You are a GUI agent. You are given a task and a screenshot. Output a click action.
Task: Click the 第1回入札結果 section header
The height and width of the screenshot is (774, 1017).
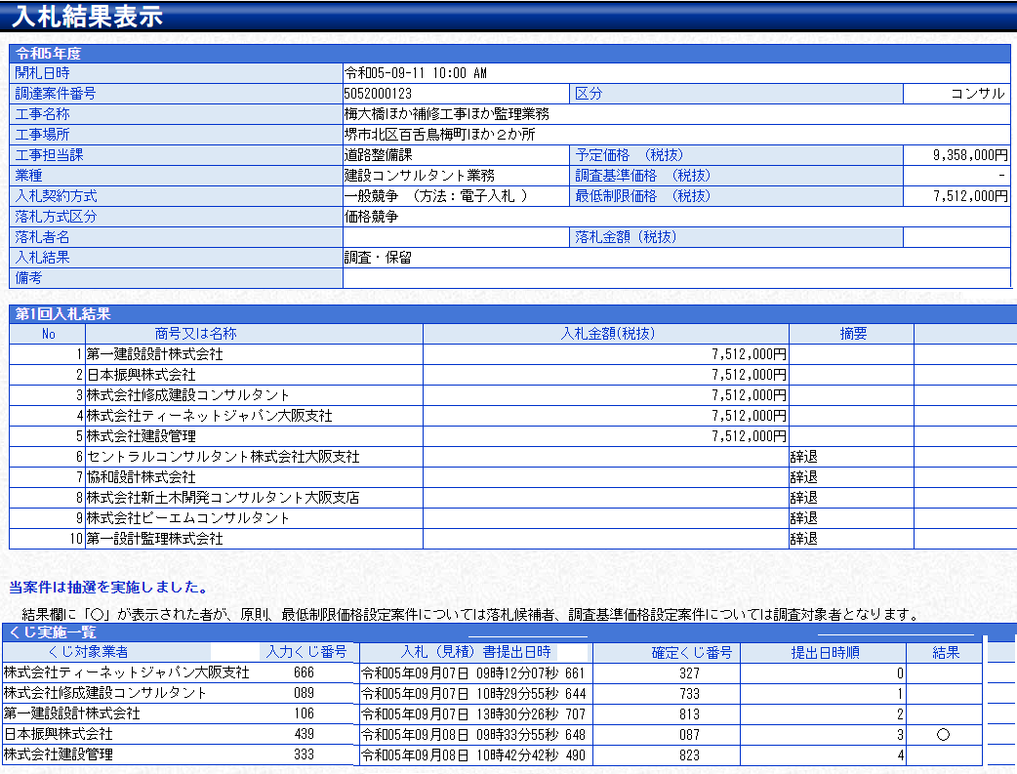[62, 313]
